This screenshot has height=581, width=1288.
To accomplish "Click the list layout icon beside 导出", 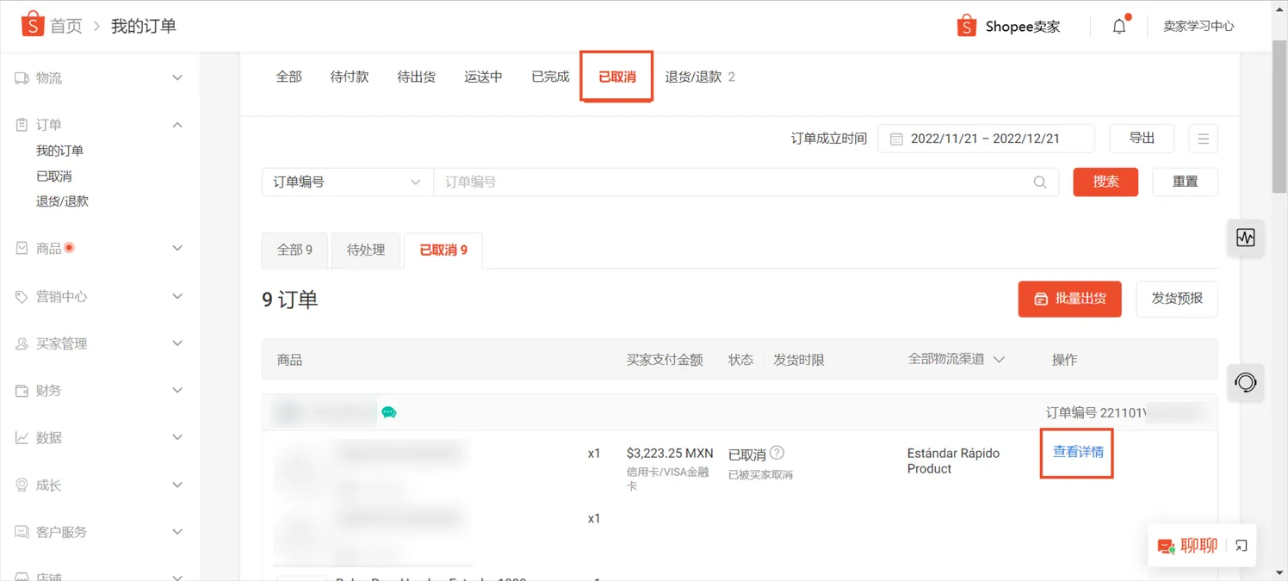I will (1203, 138).
